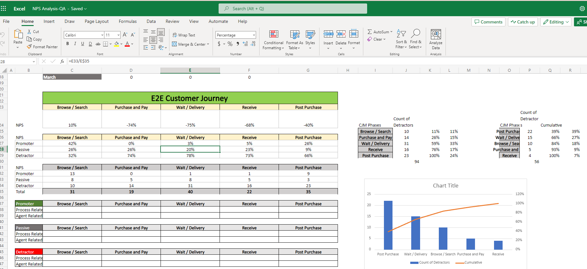Click the Analyze Data icon
The height and width of the screenshot is (269, 587).
[436, 35]
